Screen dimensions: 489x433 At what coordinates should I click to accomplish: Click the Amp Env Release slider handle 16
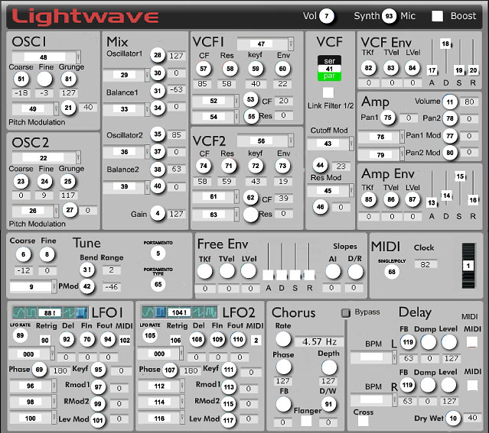coord(473,200)
